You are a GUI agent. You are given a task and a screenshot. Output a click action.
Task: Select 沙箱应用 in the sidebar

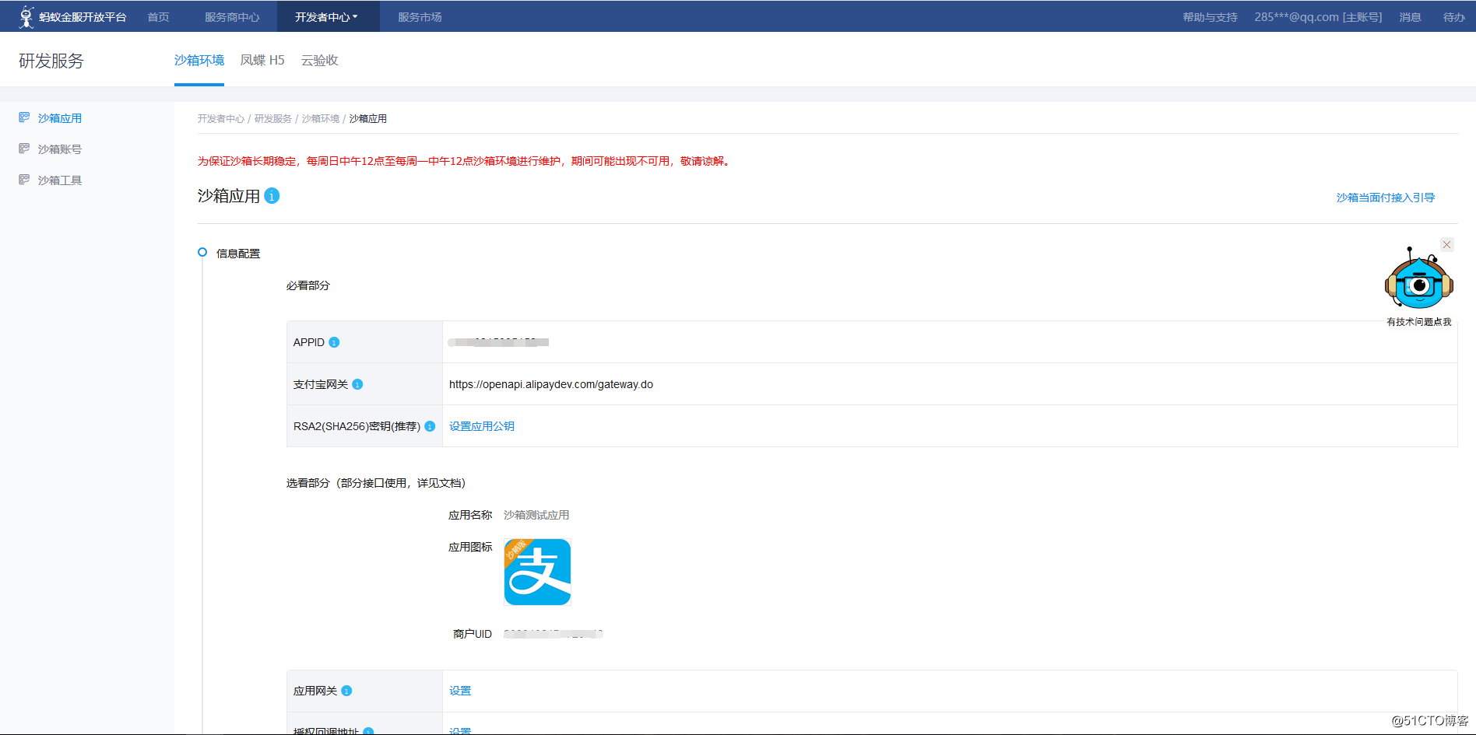click(60, 118)
